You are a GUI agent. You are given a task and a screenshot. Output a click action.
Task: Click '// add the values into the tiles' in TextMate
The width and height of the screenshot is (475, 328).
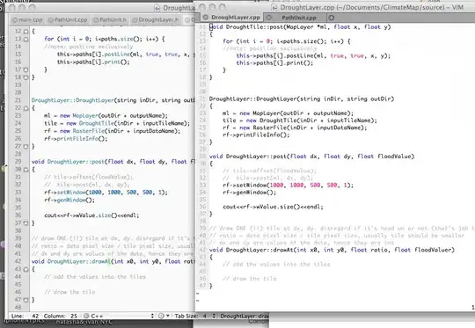coord(95,277)
